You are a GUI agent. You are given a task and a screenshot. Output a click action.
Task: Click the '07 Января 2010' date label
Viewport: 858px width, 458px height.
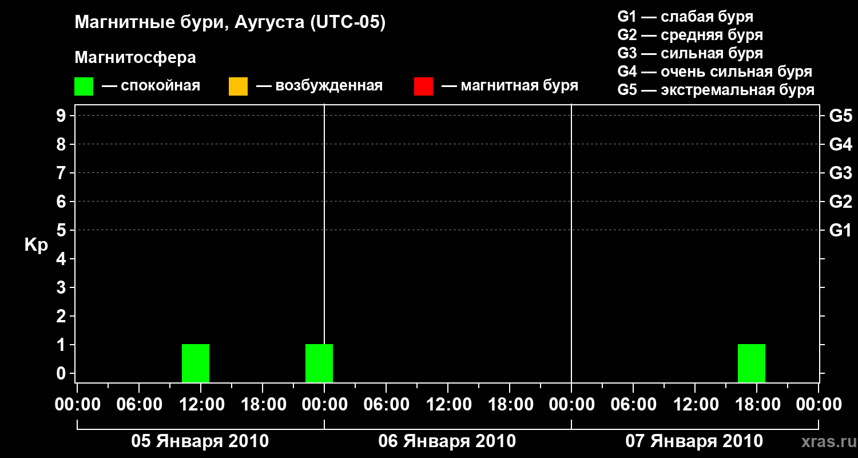(694, 441)
